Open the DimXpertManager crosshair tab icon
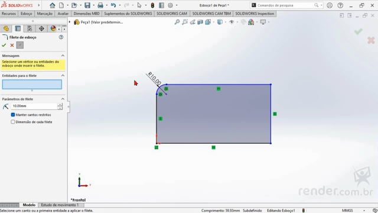Screen dimensions: 378x213 tap(41, 28)
